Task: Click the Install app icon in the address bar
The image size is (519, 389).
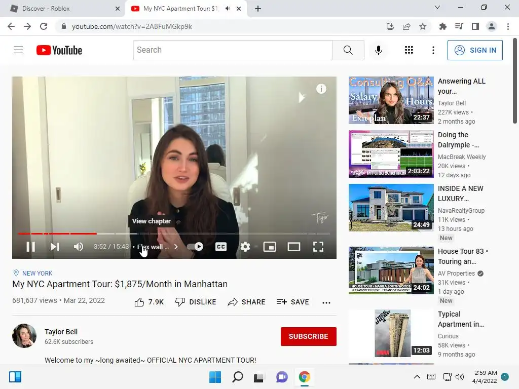Action: (x=390, y=26)
